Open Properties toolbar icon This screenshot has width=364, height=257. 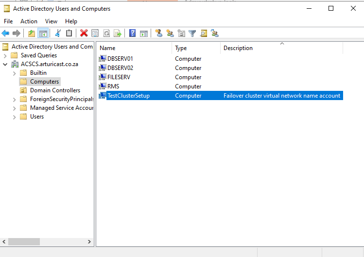[x=95, y=33]
